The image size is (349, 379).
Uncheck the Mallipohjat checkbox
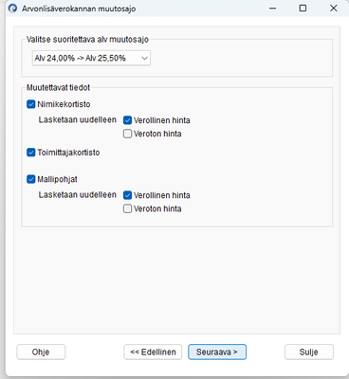click(x=30, y=179)
